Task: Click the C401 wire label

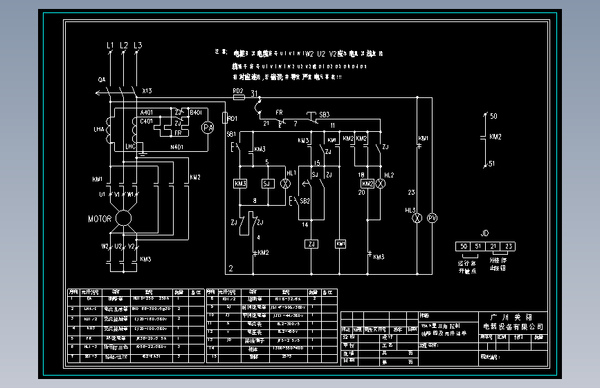Action: click(147, 122)
